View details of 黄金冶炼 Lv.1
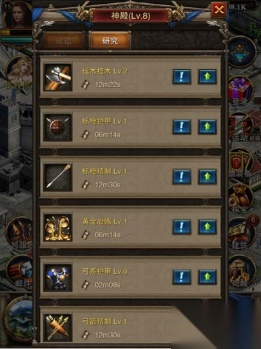 tap(182, 227)
